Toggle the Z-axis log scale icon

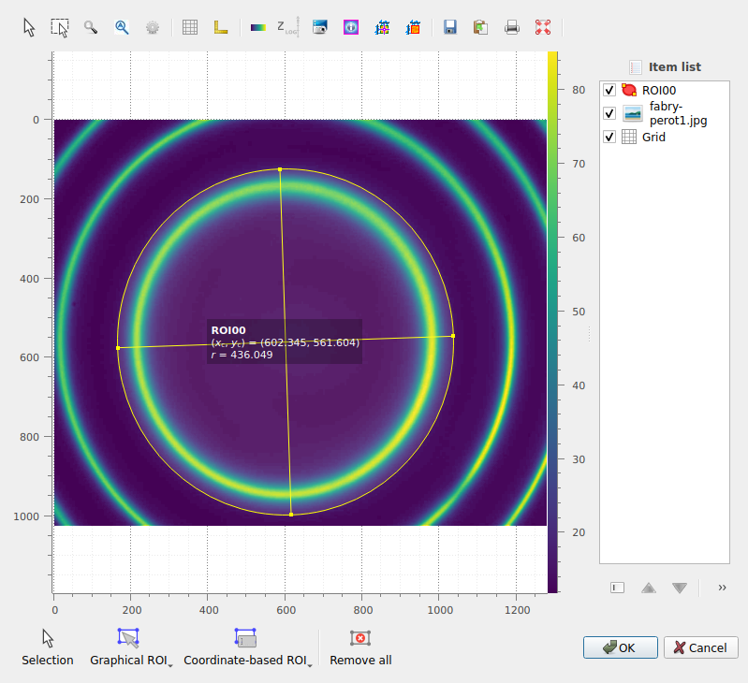click(x=287, y=27)
